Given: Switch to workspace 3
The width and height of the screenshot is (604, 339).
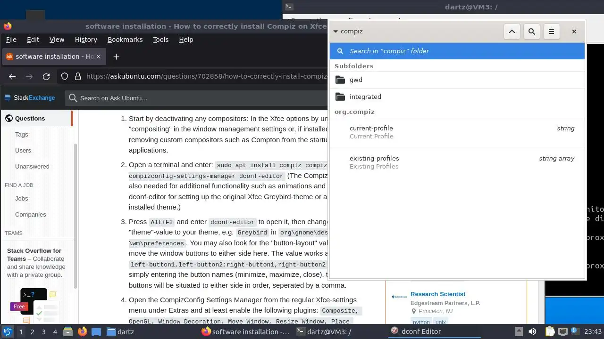Looking at the screenshot, I should (x=43, y=332).
